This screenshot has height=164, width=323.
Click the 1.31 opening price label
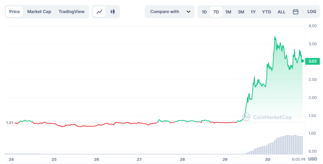10,123
